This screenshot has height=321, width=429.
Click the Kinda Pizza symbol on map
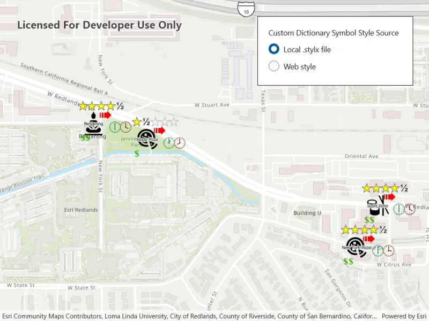[147, 139]
